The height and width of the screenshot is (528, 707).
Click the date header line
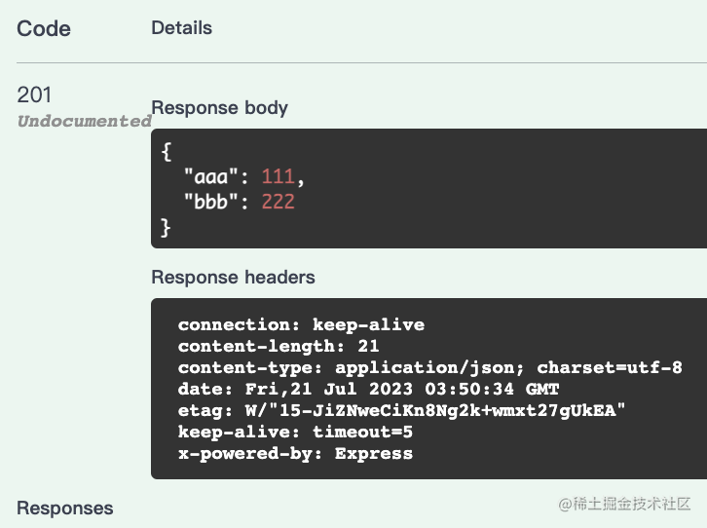coord(368,389)
